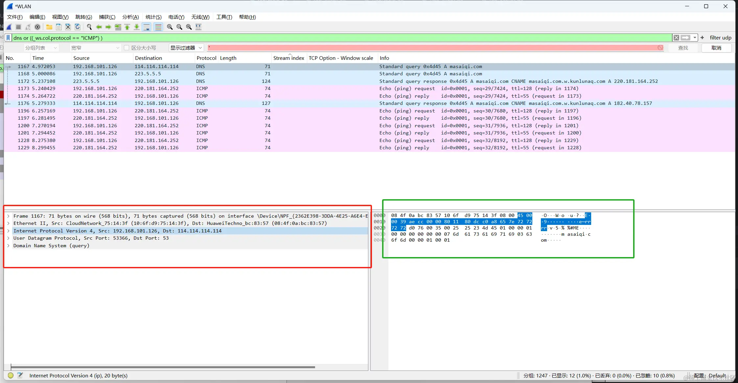Screen dimensions: 738x383
Task: Open the 统计(S) menu
Action: click(153, 17)
